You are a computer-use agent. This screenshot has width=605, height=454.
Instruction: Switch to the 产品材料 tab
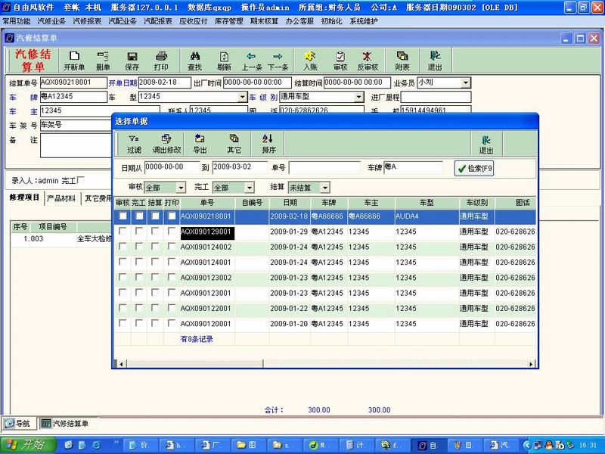click(x=61, y=198)
